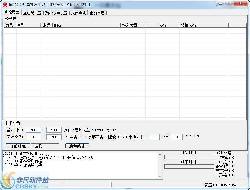Image resolution: width=250 pixels, height=190 pixels.
Task: Open the 更新日志 tab
Action: pos(97,13)
